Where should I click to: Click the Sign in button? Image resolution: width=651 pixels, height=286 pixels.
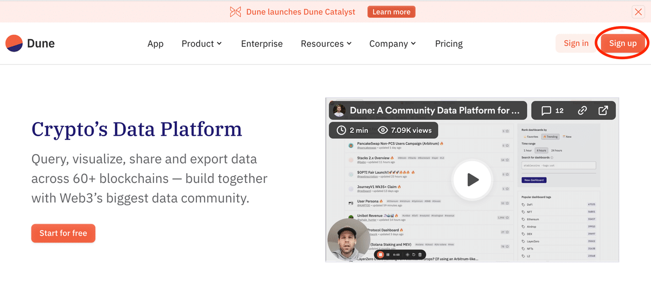(x=576, y=43)
